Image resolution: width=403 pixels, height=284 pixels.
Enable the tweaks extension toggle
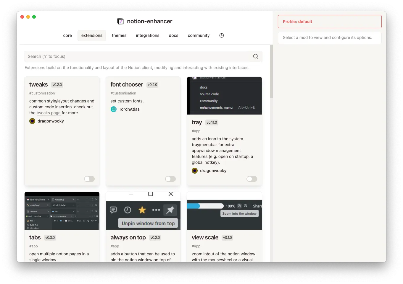(89, 179)
